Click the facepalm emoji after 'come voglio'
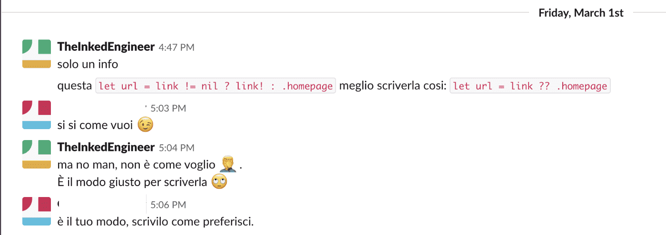The height and width of the screenshot is (235, 666). pos(228,164)
